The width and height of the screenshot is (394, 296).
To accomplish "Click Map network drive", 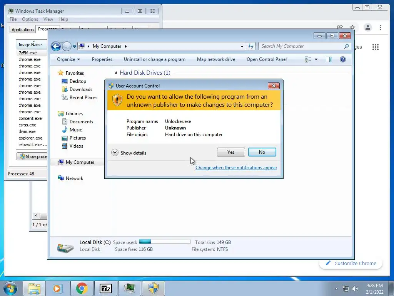I will (216, 59).
